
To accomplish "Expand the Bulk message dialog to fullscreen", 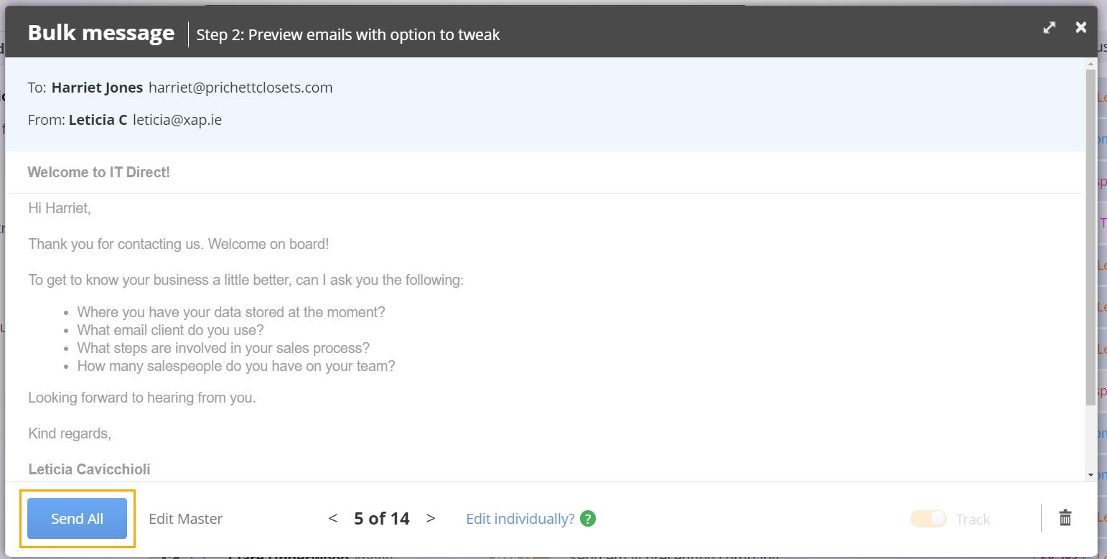I will pyautogui.click(x=1050, y=27).
